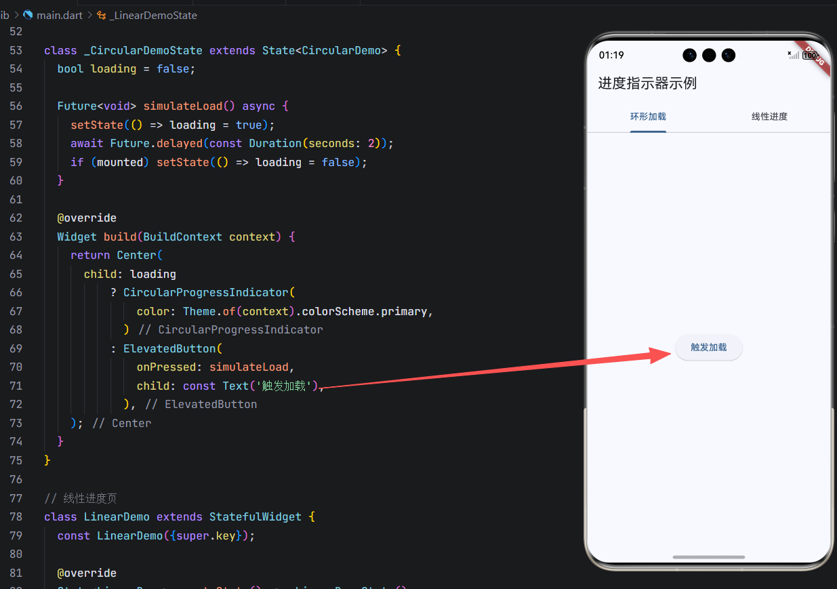The image size is (837, 589).
Task: Click line number 78 beside class LinearDemo
Action: tap(16, 517)
